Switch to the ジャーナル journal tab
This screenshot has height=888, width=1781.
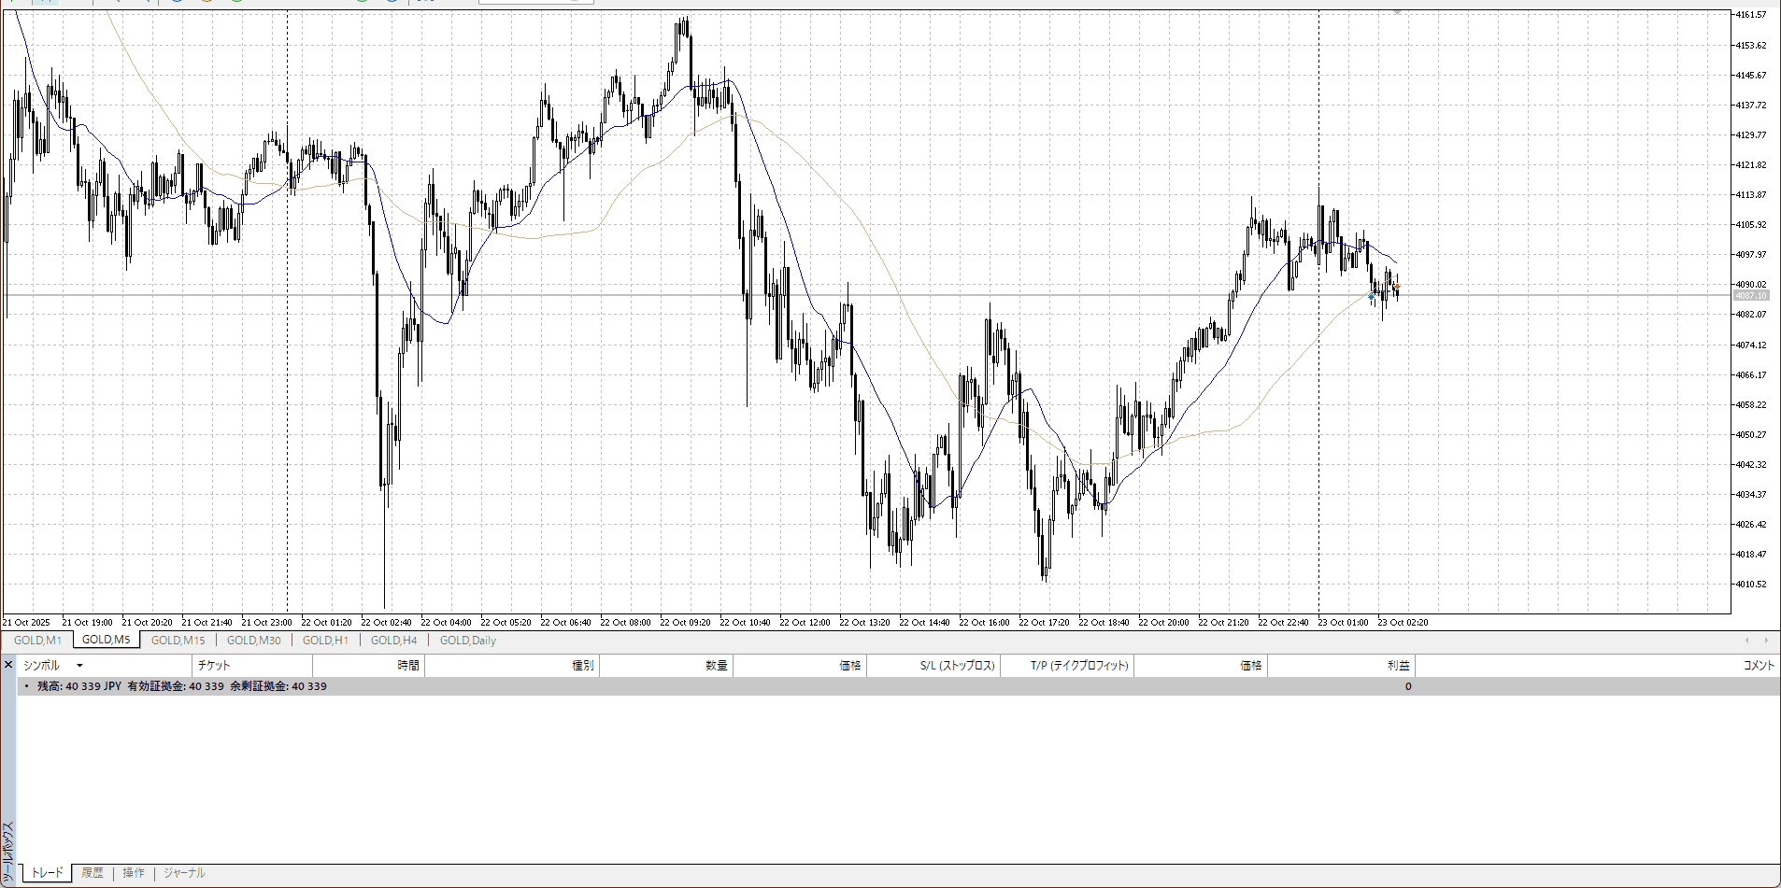(x=184, y=873)
